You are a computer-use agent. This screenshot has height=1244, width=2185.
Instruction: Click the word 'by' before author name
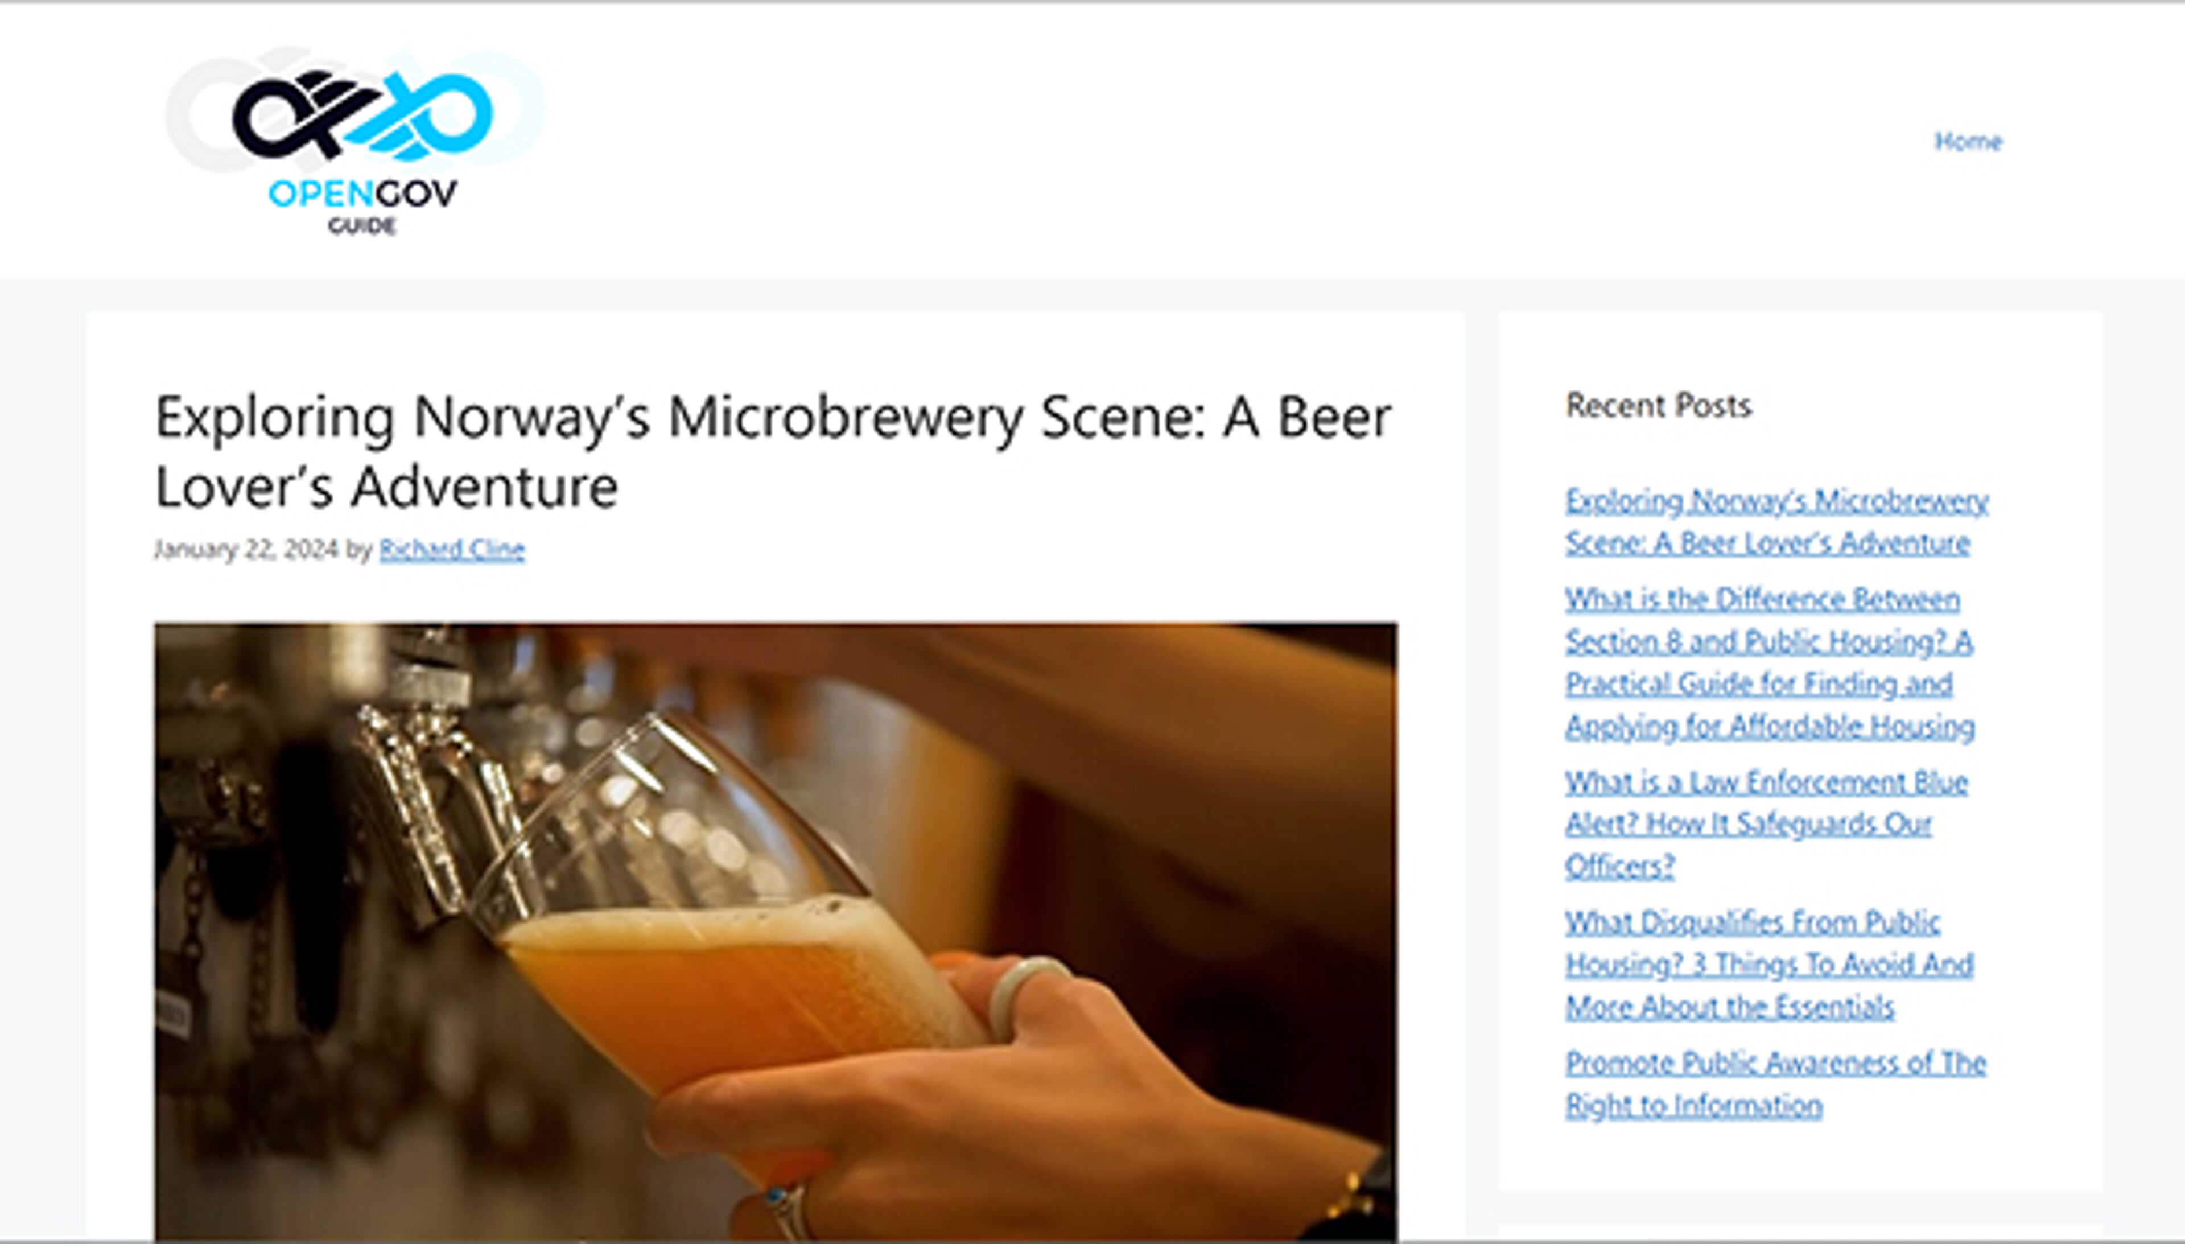click(358, 549)
